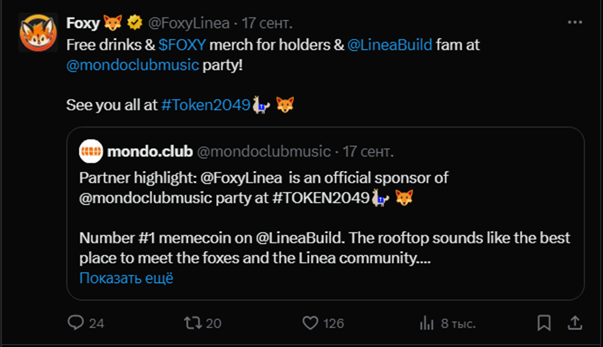The height and width of the screenshot is (347, 603).
Task: Click Foxy's gold verified badge
Action: [x=135, y=24]
